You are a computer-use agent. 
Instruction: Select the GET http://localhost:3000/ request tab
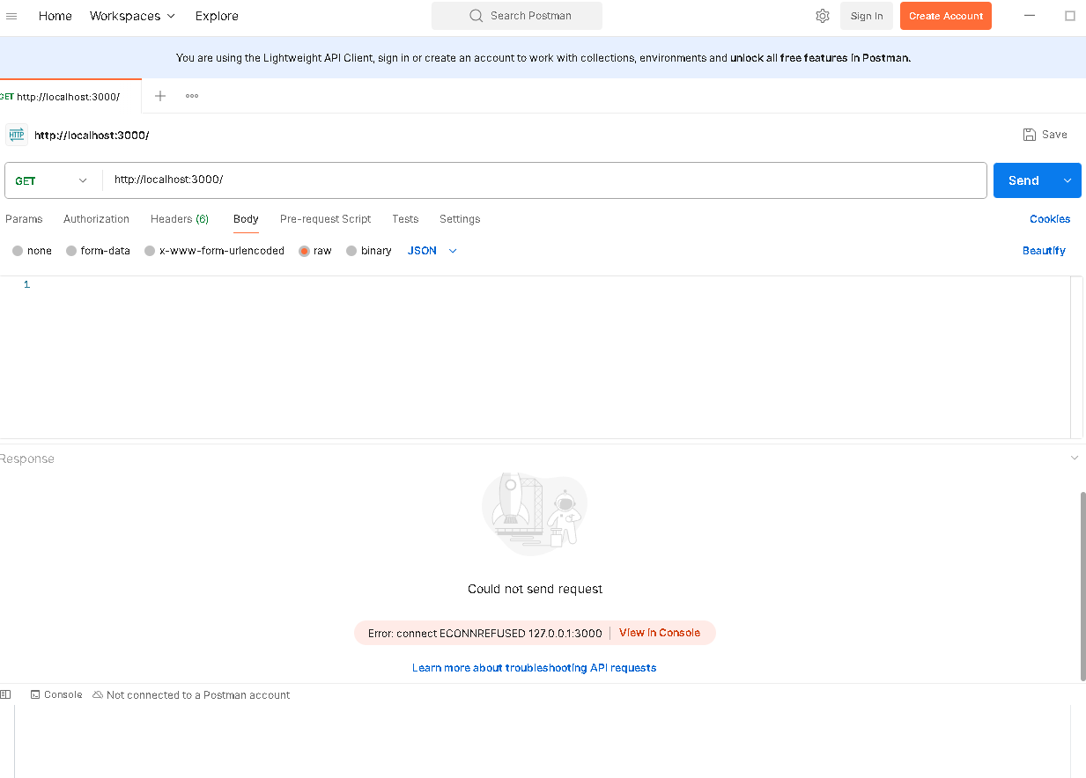(70, 96)
